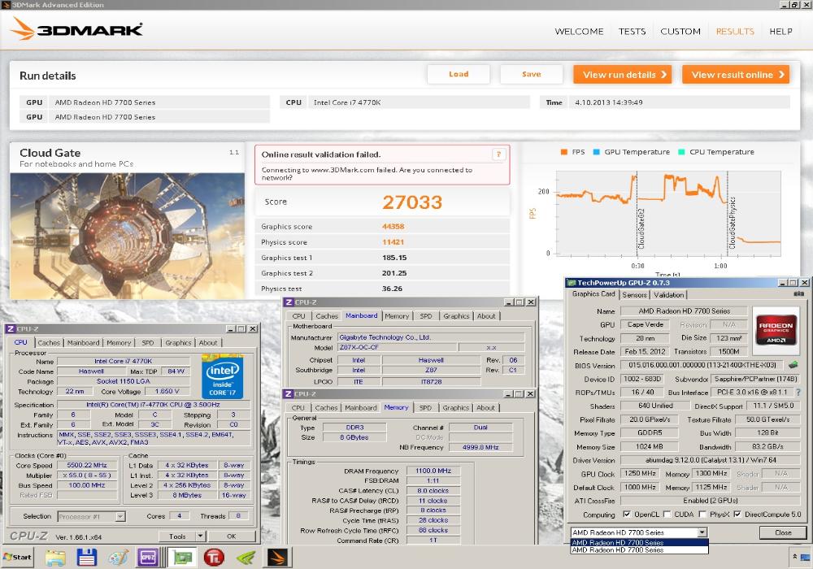Click the Physics score value 11421
Image resolution: width=813 pixels, height=569 pixels.
(393, 242)
